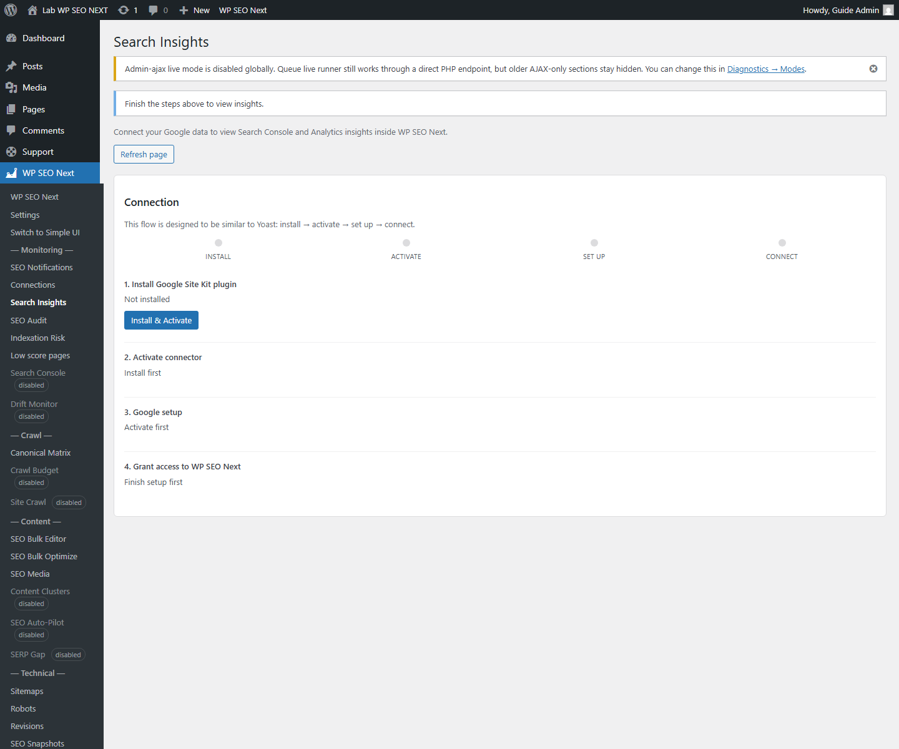Click the INSTALL step indicator dot
Screen dimensions: 899x749
click(219, 243)
